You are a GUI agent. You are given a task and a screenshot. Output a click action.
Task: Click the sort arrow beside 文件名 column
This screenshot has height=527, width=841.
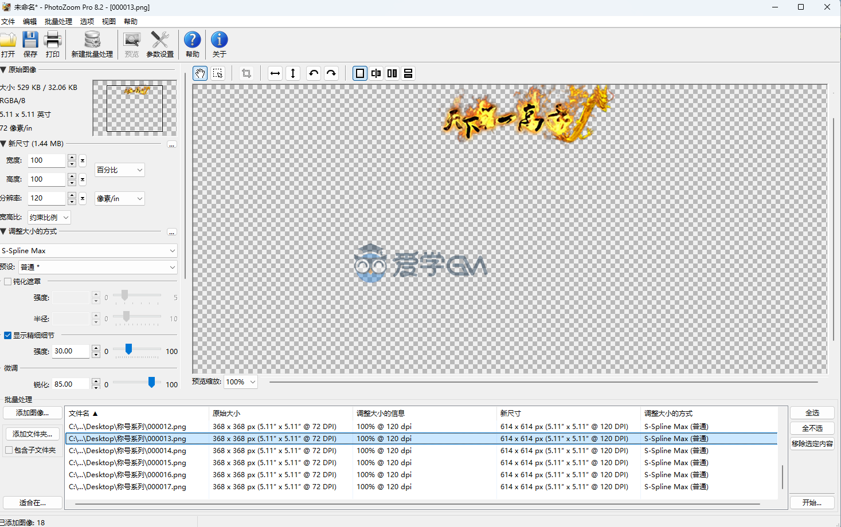95,414
